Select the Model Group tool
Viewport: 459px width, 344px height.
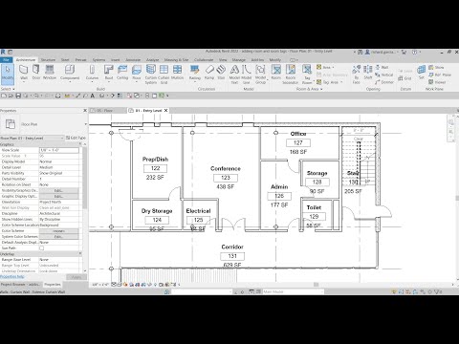pyautogui.click(x=260, y=75)
